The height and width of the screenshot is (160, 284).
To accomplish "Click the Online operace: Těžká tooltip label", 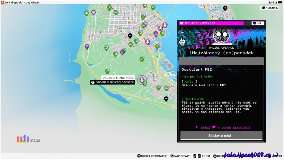I will coord(118,78).
